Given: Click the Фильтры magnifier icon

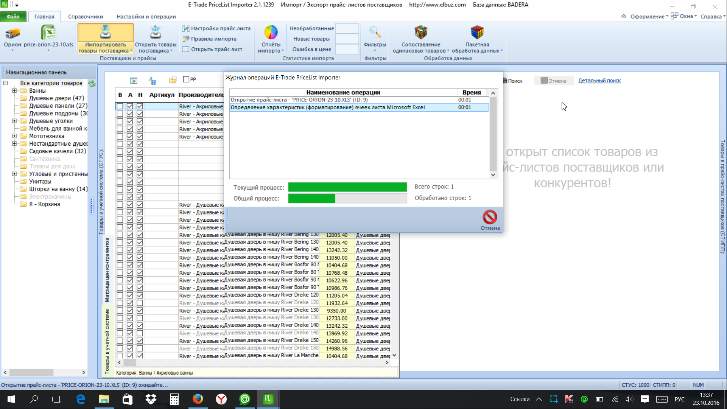Looking at the screenshot, I should [x=375, y=33].
